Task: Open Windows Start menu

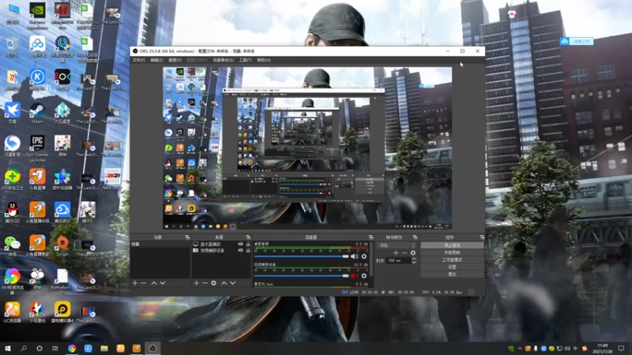Action: click(x=8, y=348)
